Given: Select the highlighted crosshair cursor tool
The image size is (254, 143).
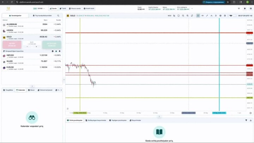Looking at the screenshot, I should pyautogui.click(x=198, y=16).
